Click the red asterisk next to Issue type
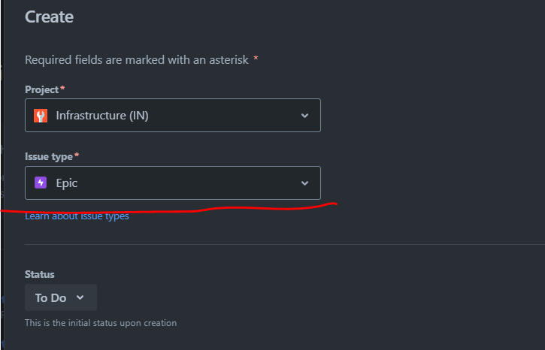The image size is (545, 350). [x=77, y=155]
